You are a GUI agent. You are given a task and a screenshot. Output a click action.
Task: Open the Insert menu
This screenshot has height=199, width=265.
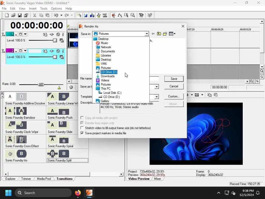[x=33, y=9]
